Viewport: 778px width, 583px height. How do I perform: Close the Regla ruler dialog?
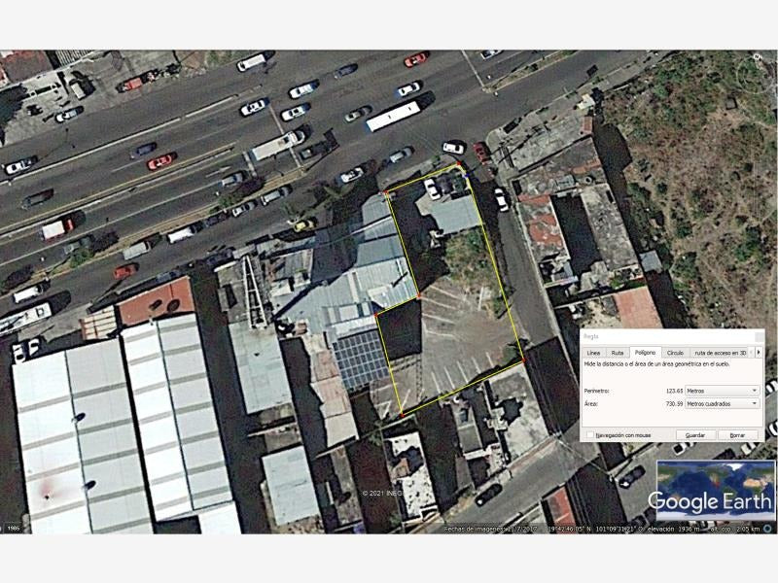click(760, 336)
